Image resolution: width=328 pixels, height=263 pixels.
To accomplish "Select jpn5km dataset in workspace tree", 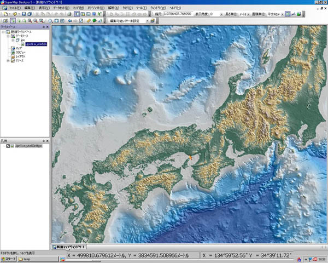I will [x=37, y=44].
